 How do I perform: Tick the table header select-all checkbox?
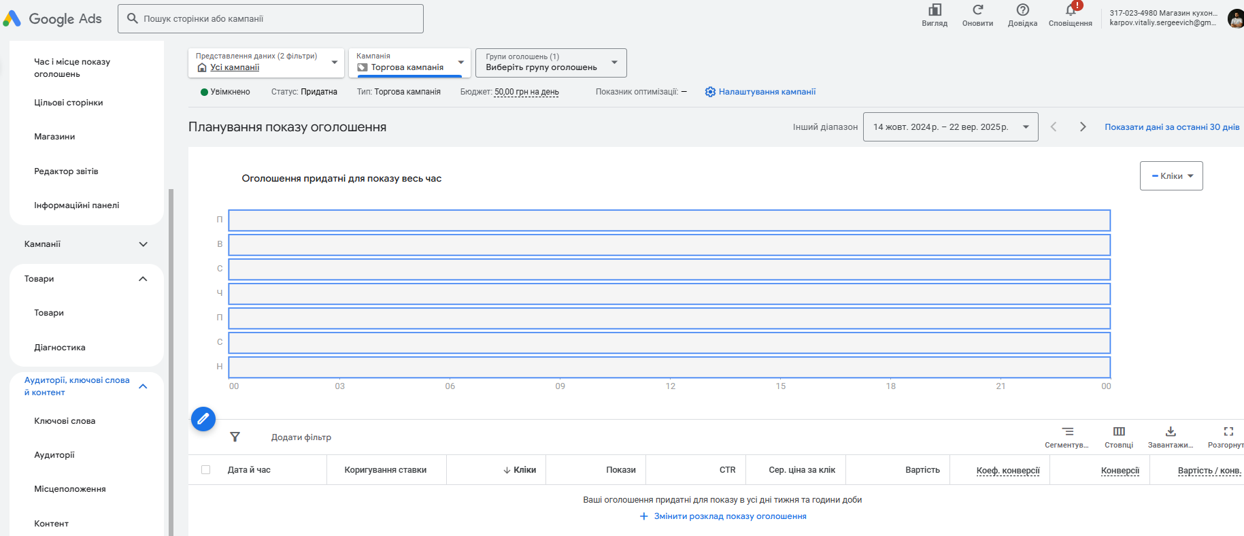[206, 470]
